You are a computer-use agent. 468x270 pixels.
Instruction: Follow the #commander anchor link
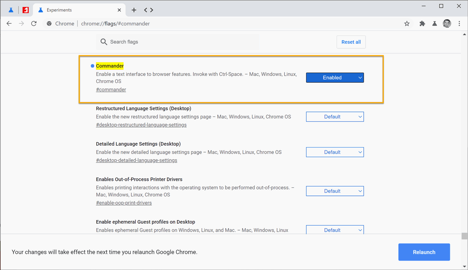click(111, 90)
